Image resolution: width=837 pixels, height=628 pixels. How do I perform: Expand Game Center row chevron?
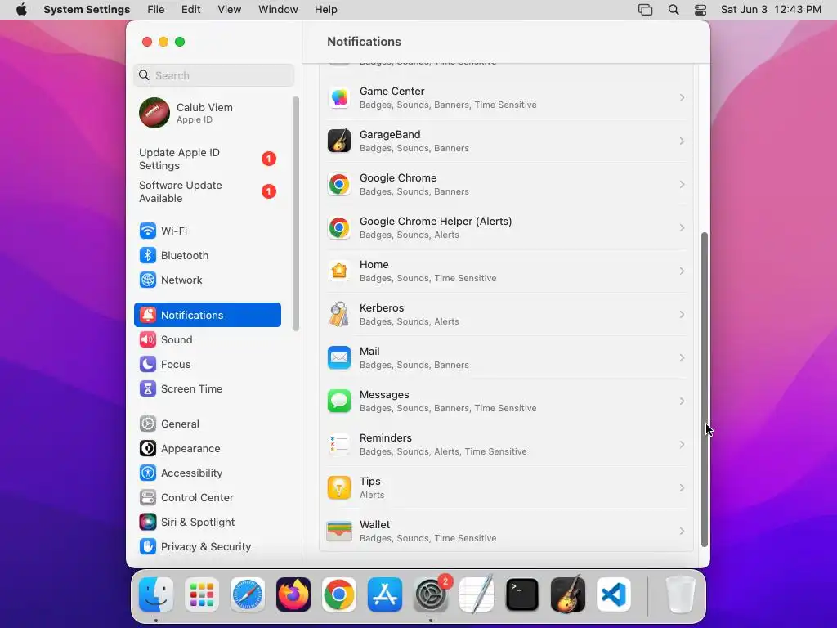click(683, 98)
